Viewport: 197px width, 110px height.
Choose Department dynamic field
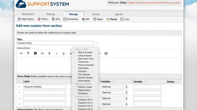point(84,90)
